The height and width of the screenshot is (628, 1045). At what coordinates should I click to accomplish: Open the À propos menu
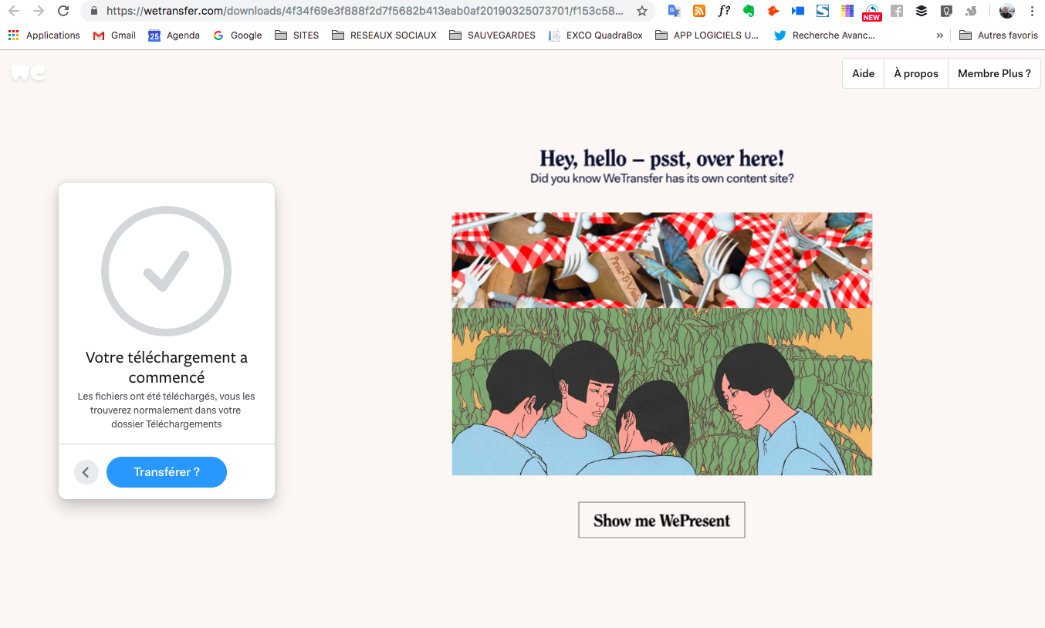916,73
